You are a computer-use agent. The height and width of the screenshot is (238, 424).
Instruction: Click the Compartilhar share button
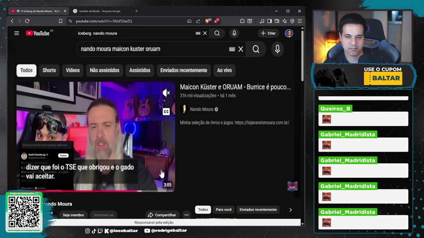(x=162, y=215)
